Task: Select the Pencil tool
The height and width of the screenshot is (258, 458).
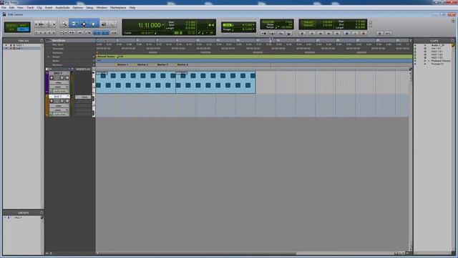Action: pos(112,24)
